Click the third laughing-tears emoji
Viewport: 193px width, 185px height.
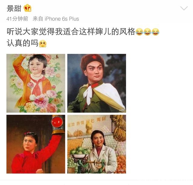(156, 32)
